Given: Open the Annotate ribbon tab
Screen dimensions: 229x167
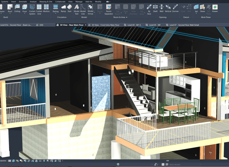Looking at the screenshot, I should click(x=23, y=1).
